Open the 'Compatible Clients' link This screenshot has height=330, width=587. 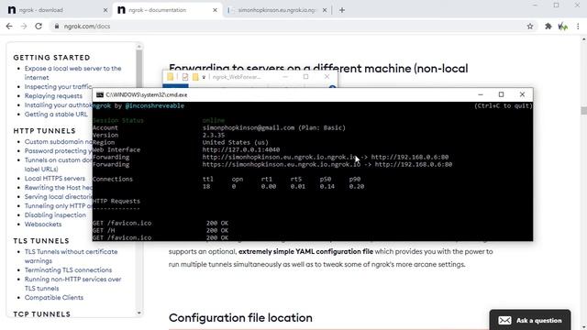[54, 297]
